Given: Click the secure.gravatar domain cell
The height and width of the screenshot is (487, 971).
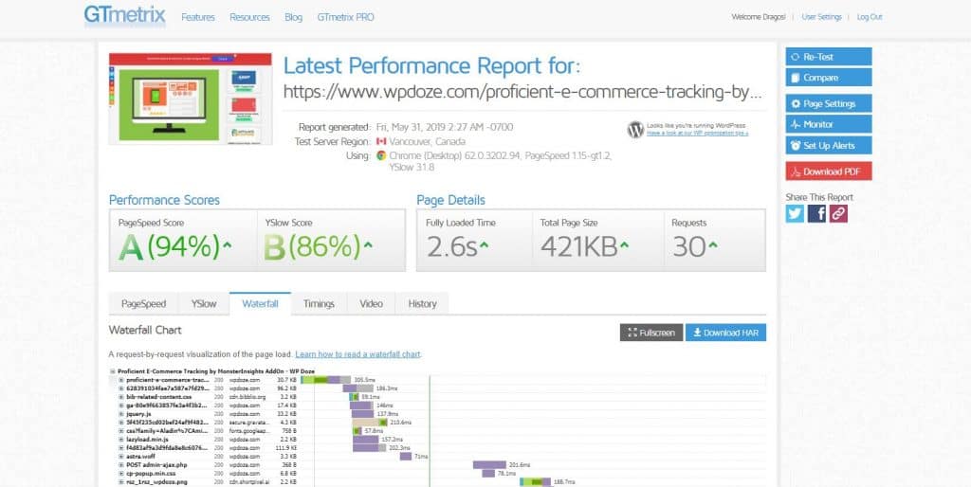Looking at the screenshot, I should pyautogui.click(x=247, y=422).
